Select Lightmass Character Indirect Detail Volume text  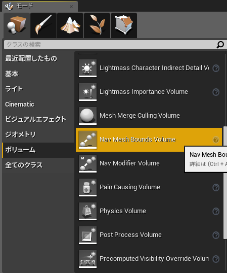coord(154,68)
